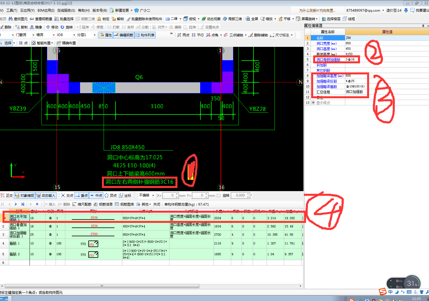Open 钢筋图库 rebar library
This screenshot has height=301, width=429.
125,204
